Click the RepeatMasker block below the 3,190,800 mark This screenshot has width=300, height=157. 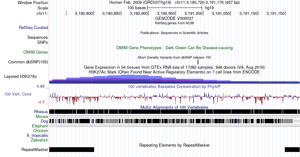point(72,149)
